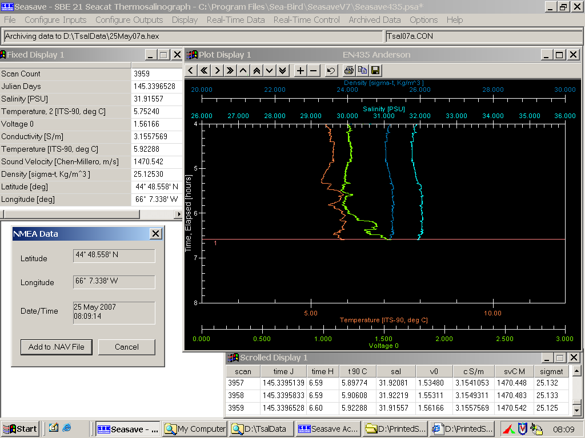The width and height of the screenshot is (585, 438).
Task: Switch to the My Computer taskbar window
Action: click(x=195, y=429)
